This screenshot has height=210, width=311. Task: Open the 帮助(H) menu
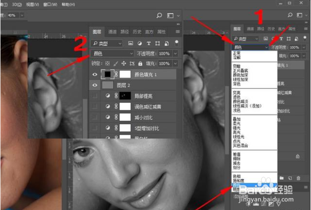pos(68,4)
